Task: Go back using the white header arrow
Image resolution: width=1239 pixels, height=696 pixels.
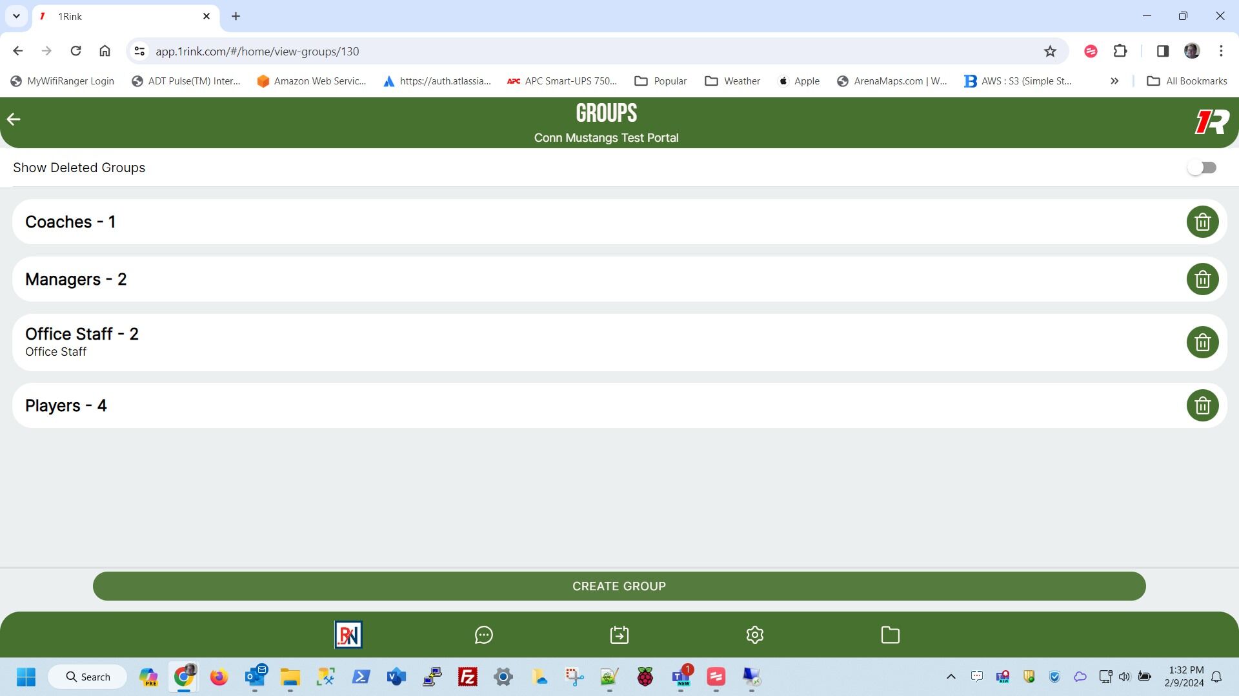Action: [x=14, y=119]
